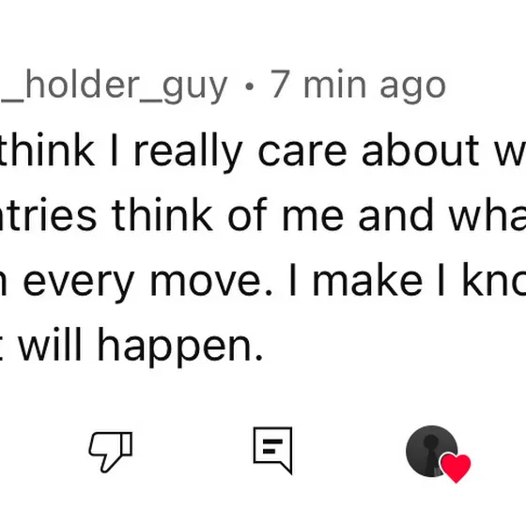526x526 pixels.
Task: Click the dot separator before the timestamp
Action: point(249,86)
